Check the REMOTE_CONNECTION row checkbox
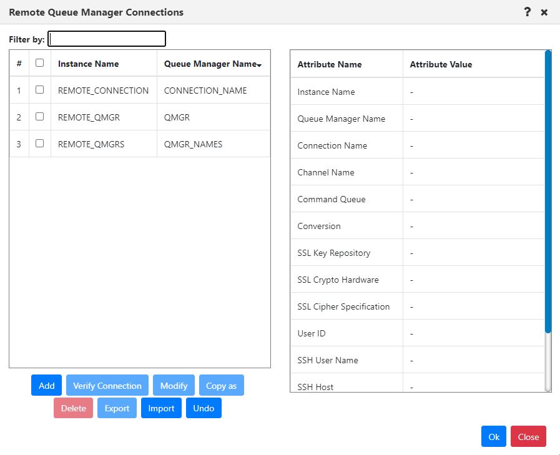Image resolution: width=560 pixels, height=455 pixels. [39, 90]
